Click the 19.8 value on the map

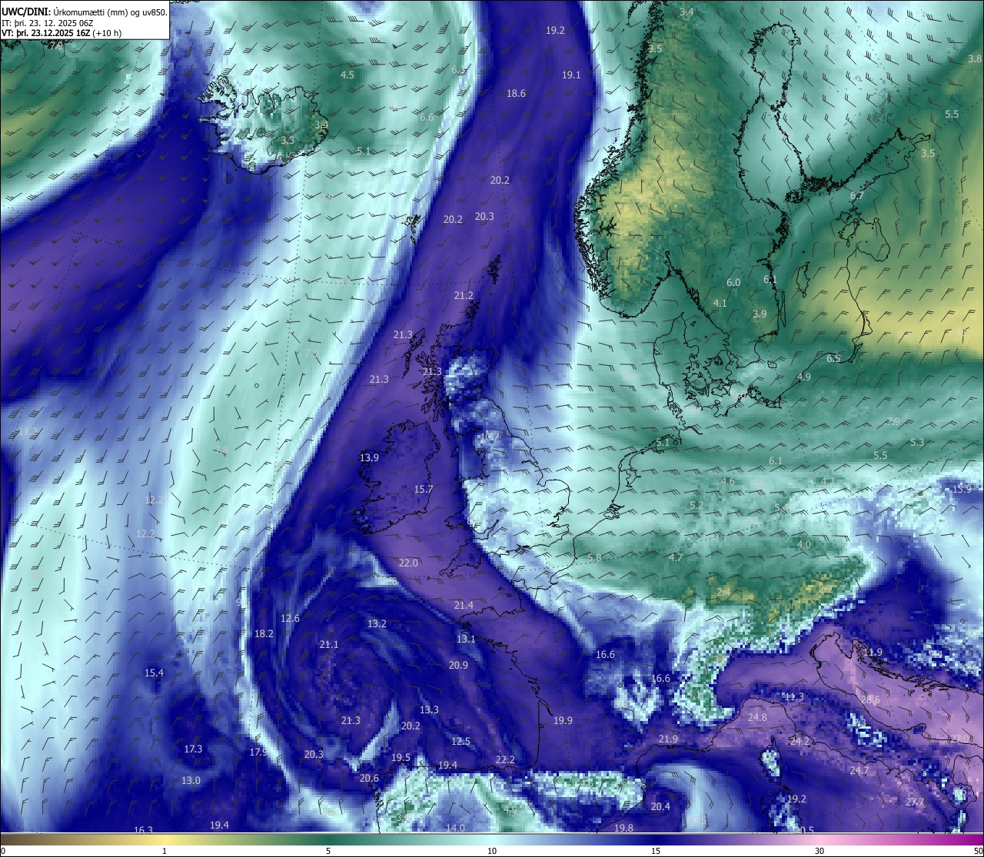pos(624,829)
